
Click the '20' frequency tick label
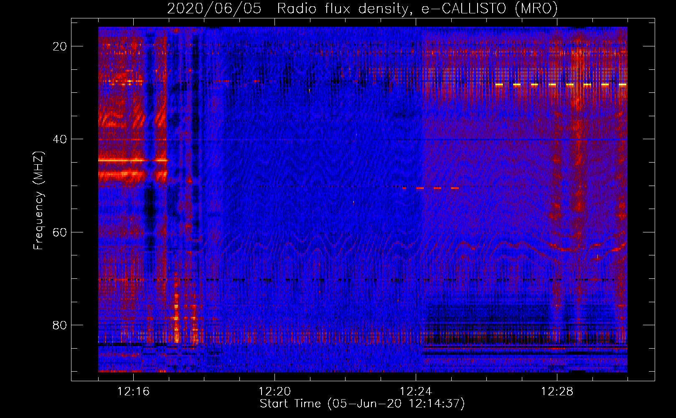pos(60,46)
